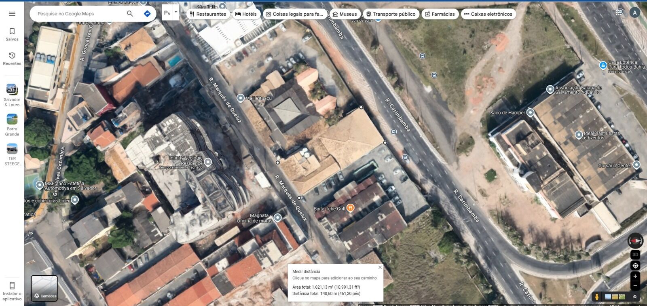Screen dimensions: 647x306
Task: Open the dropdown arrow beside P+ button
Action: 176,12
